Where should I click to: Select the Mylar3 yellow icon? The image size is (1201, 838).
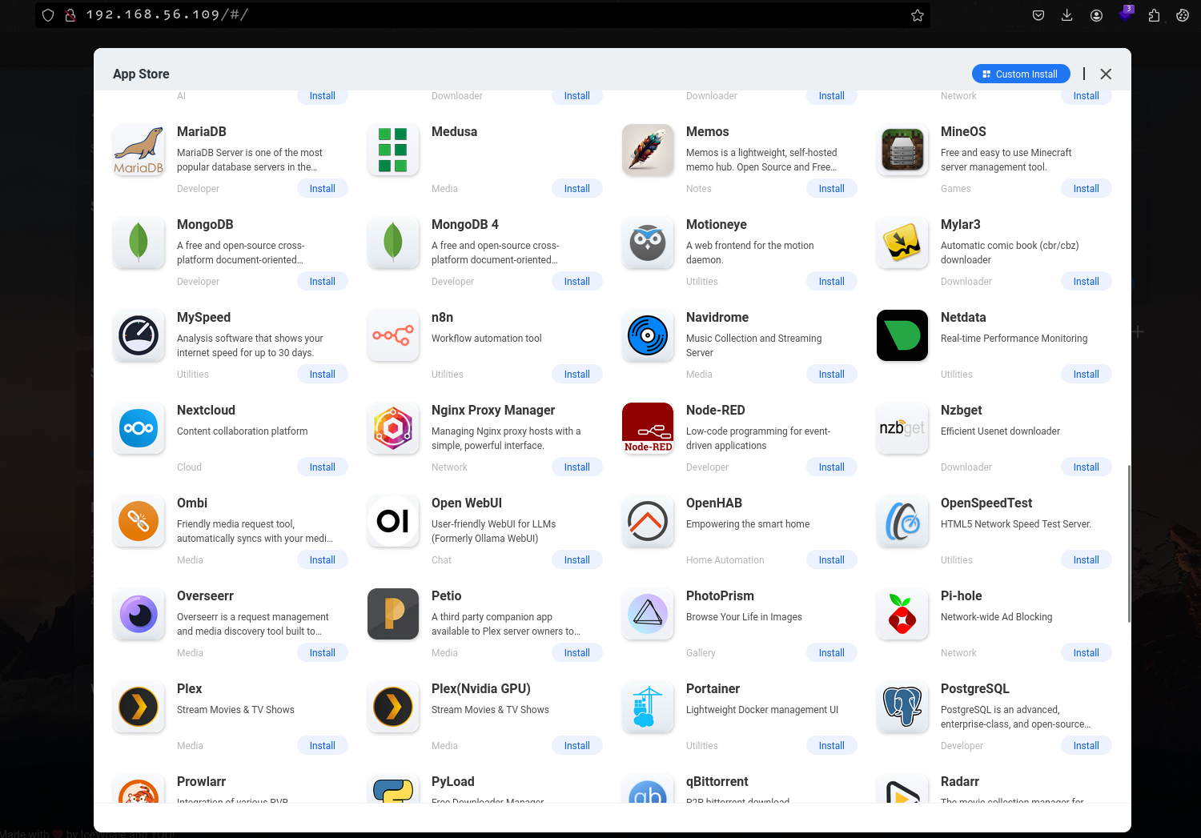[902, 243]
